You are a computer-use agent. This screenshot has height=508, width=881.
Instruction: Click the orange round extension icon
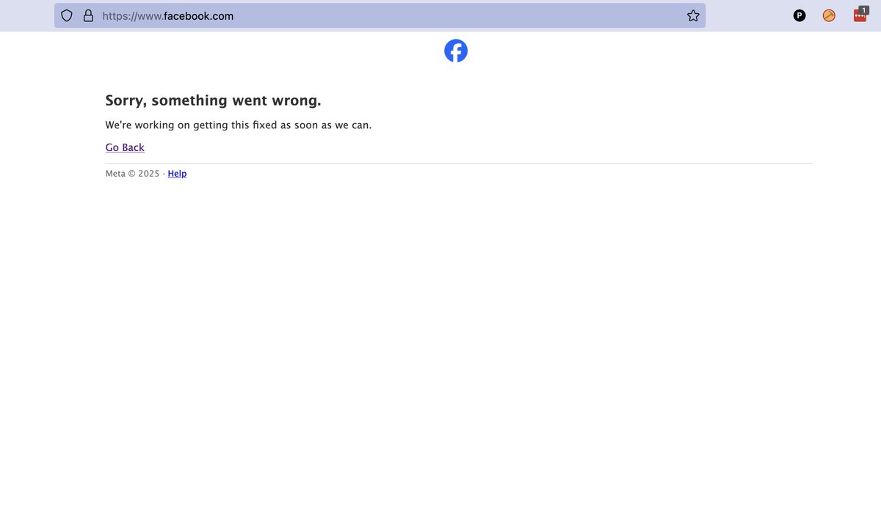[829, 15]
